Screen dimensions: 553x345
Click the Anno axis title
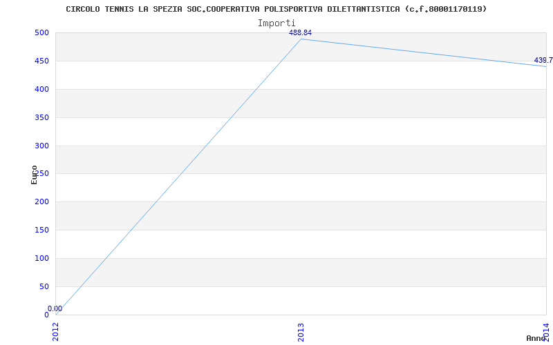click(536, 338)
